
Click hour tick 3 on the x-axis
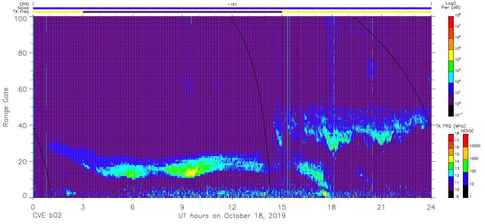[x=83, y=207]
